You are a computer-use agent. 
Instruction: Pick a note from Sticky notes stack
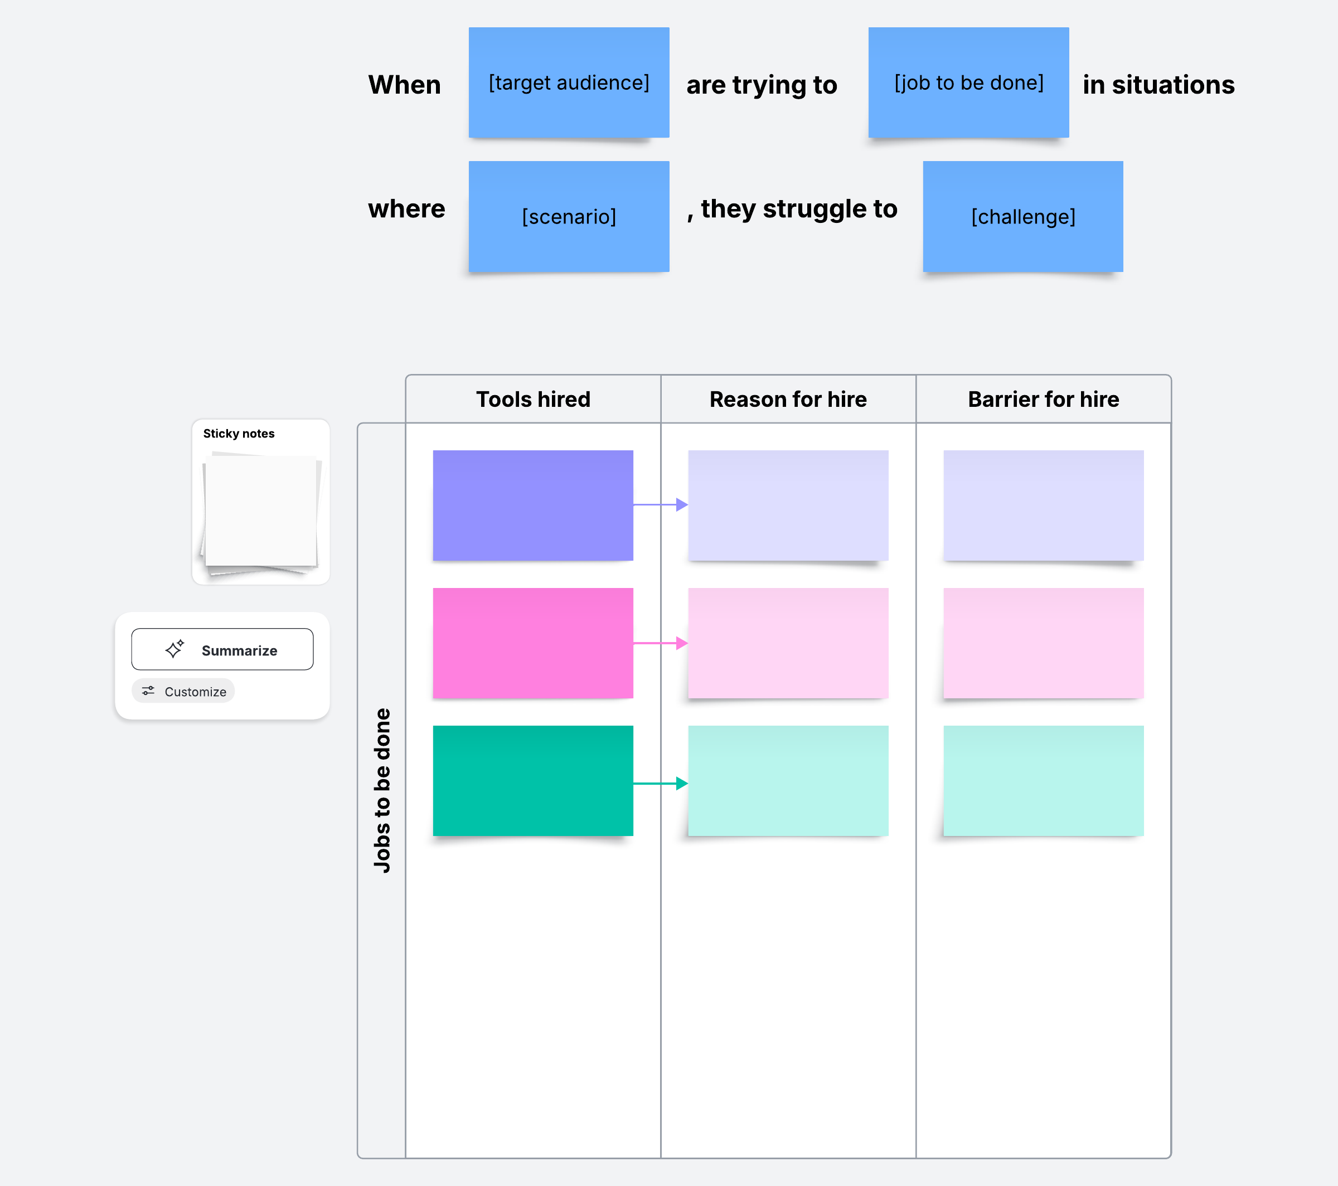pos(260,511)
